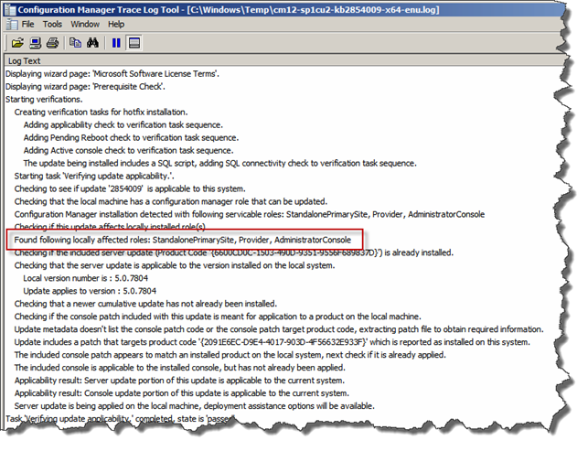Select 'Applicability result: Console update portion' line

[181, 393]
